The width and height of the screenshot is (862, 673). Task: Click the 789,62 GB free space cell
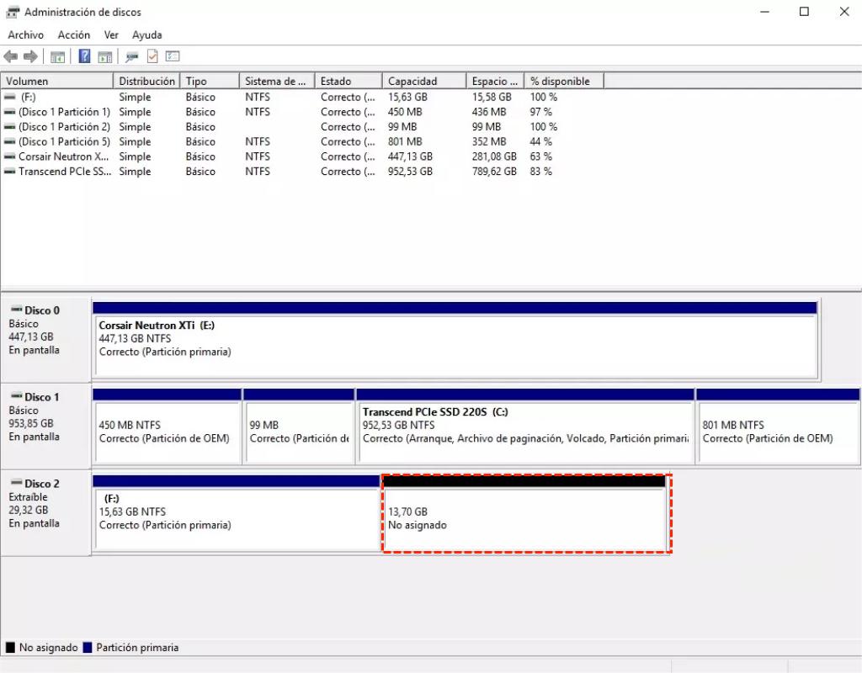(x=494, y=172)
